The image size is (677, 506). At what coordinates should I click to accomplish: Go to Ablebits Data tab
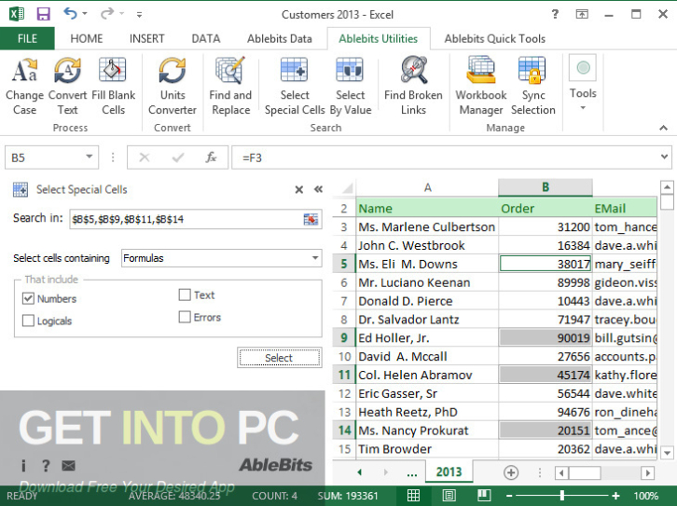280,38
